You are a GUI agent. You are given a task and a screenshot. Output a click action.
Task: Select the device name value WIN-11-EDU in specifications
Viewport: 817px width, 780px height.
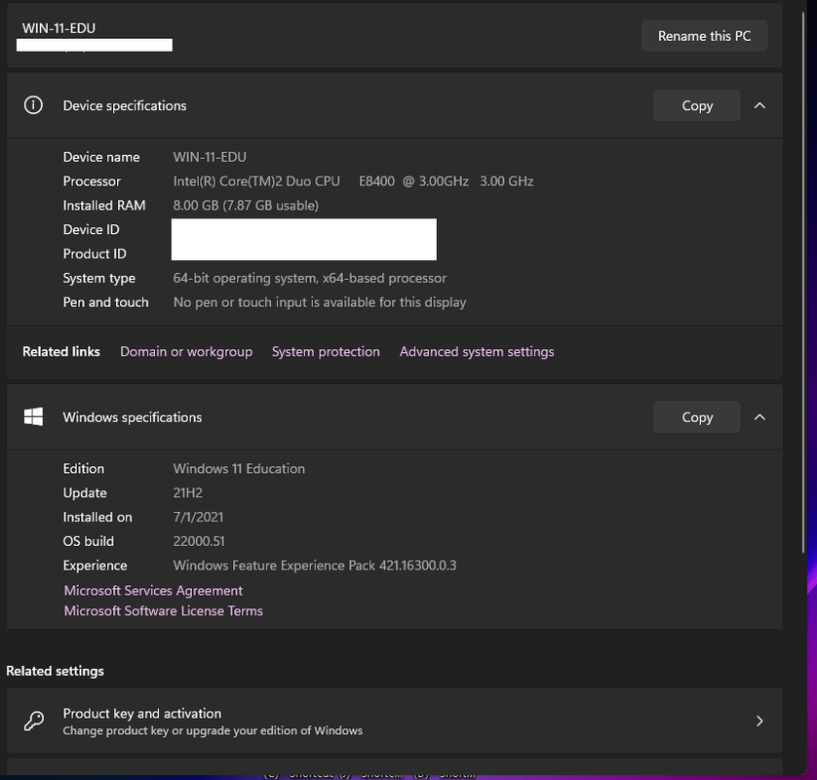210,157
